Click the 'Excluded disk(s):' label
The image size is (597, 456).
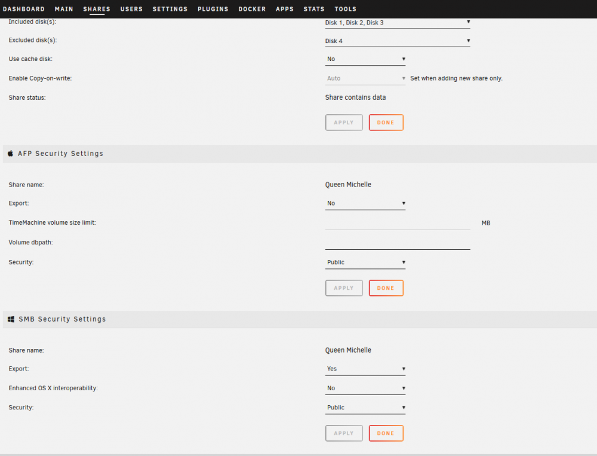(33, 40)
